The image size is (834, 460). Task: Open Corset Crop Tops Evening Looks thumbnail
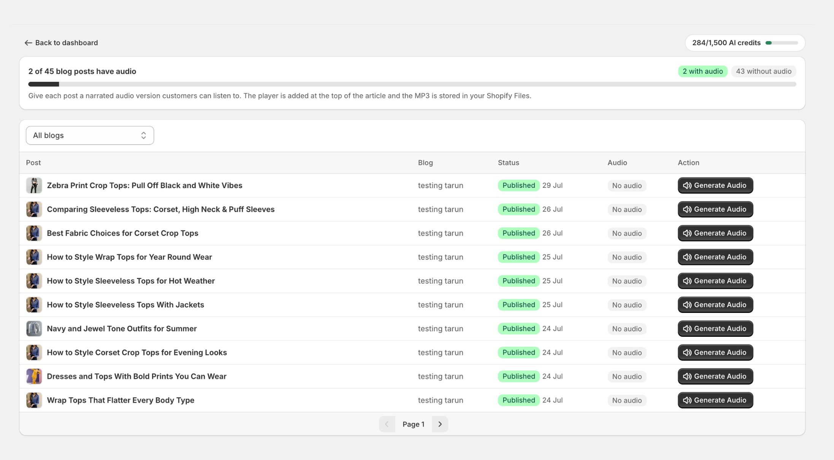pyautogui.click(x=34, y=352)
